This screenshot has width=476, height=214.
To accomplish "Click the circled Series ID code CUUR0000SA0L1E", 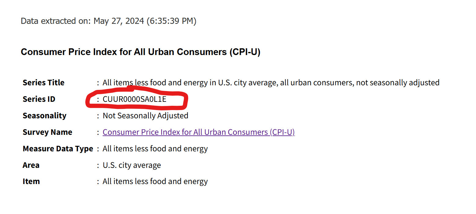I will click(x=134, y=99).
